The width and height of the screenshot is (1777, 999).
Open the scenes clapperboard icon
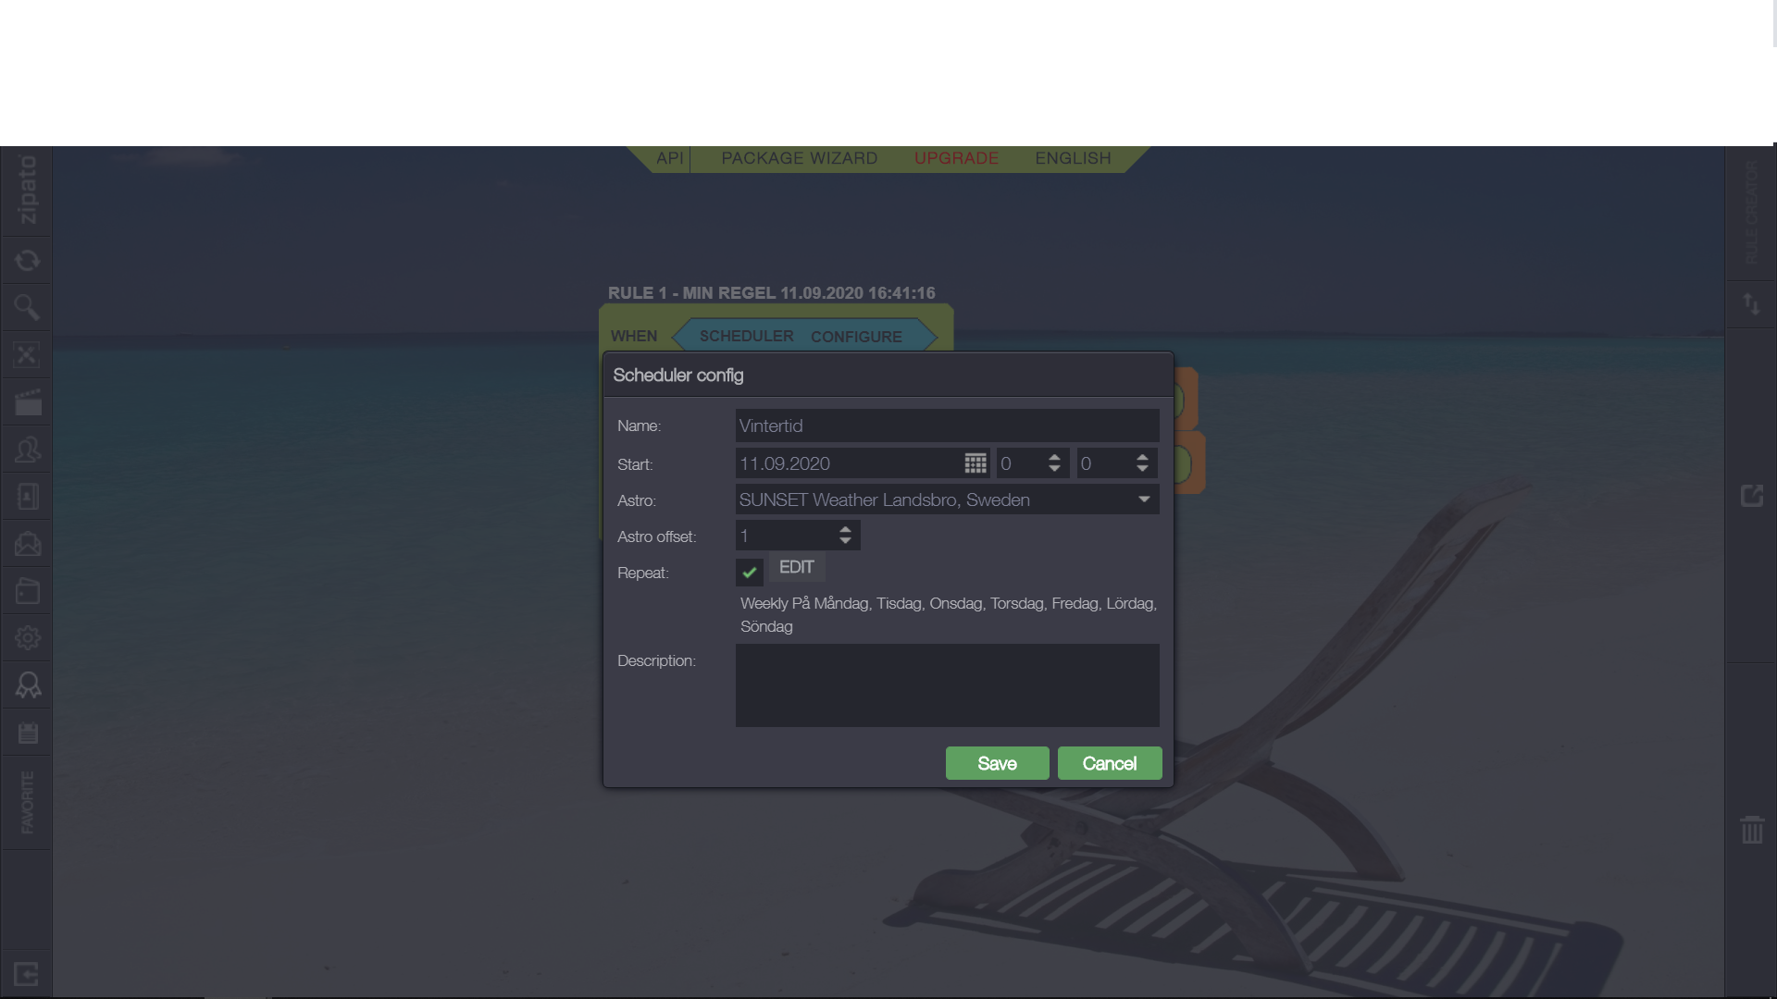click(27, 402)
